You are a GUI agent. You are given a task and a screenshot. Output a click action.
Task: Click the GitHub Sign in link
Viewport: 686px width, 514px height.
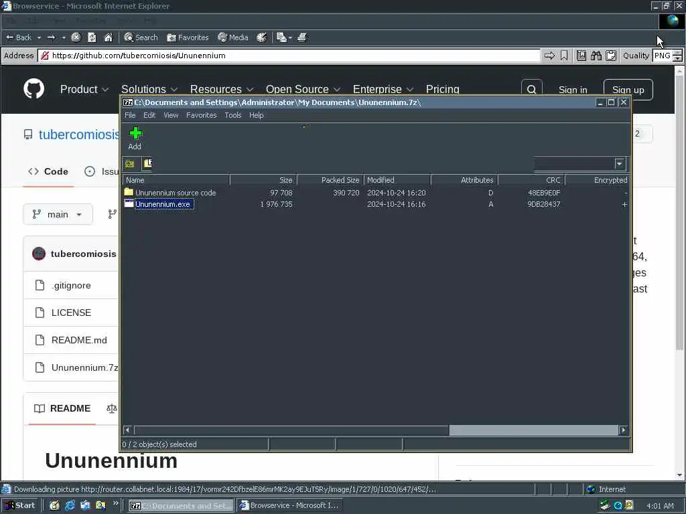(573, 90)
